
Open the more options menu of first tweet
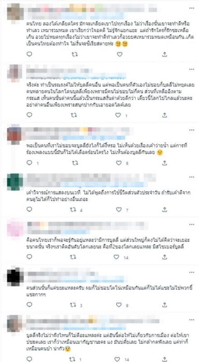tap(192, 8)
